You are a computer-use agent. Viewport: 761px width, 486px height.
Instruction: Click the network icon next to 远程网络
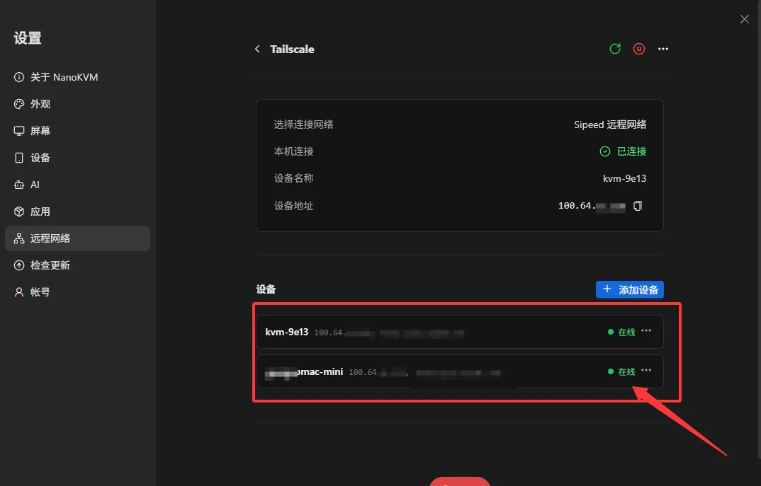point(19,238)
